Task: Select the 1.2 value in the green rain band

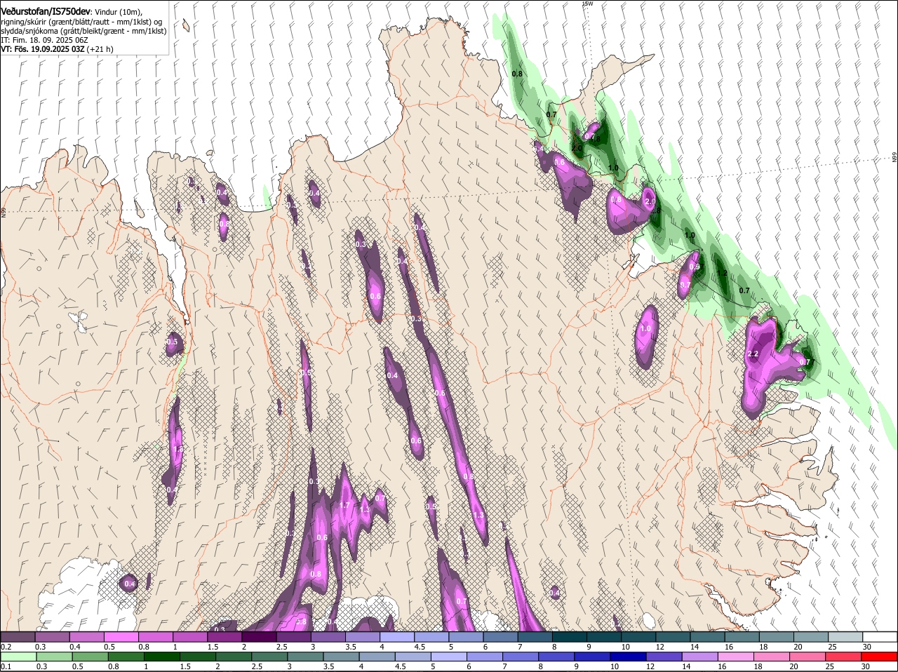Action: 723,274
